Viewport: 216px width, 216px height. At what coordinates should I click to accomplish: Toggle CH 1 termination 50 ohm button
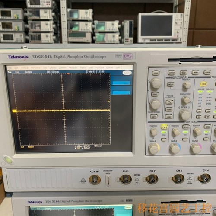[164, 140]
